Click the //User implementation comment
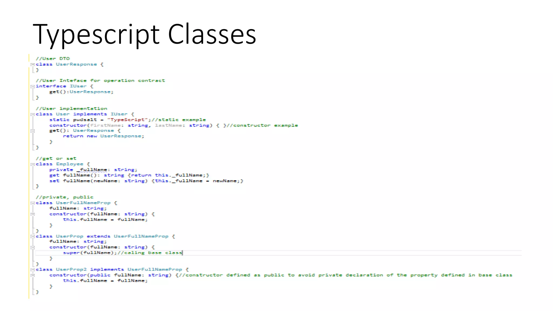Image resolution: width=553 pixels, height=311 pixels. (x=71, y=109)
